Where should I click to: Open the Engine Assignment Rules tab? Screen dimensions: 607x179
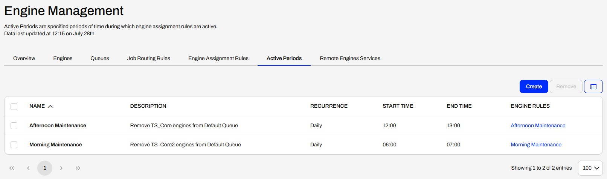click(x=218, y=58)
